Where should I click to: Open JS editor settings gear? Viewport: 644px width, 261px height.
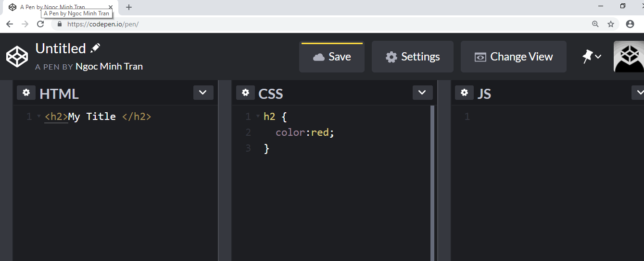(x=464, y=93)
